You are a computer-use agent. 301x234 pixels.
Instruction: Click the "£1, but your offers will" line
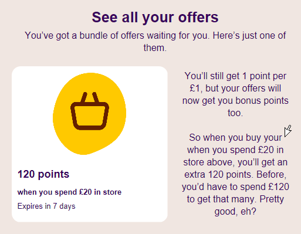(x=235, y=89)
